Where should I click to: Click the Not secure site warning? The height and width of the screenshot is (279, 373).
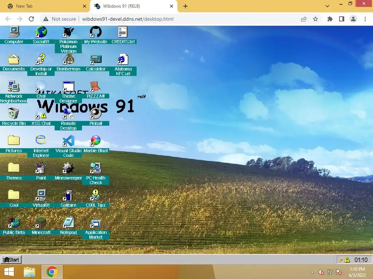pyautogui.click(x=59, y=19)
